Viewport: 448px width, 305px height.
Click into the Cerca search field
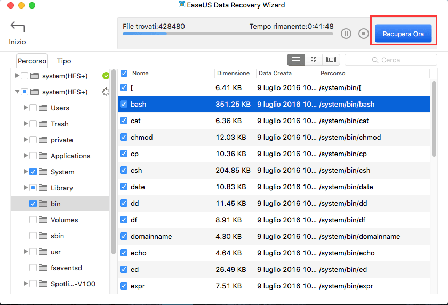coord(391,60)
